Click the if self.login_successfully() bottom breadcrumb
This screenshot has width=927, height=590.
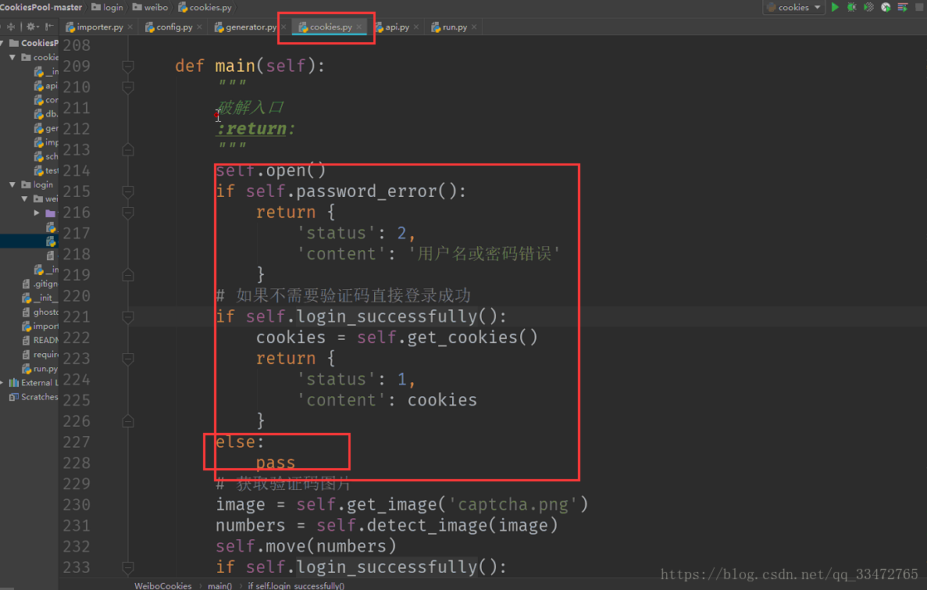pos(296,585)
